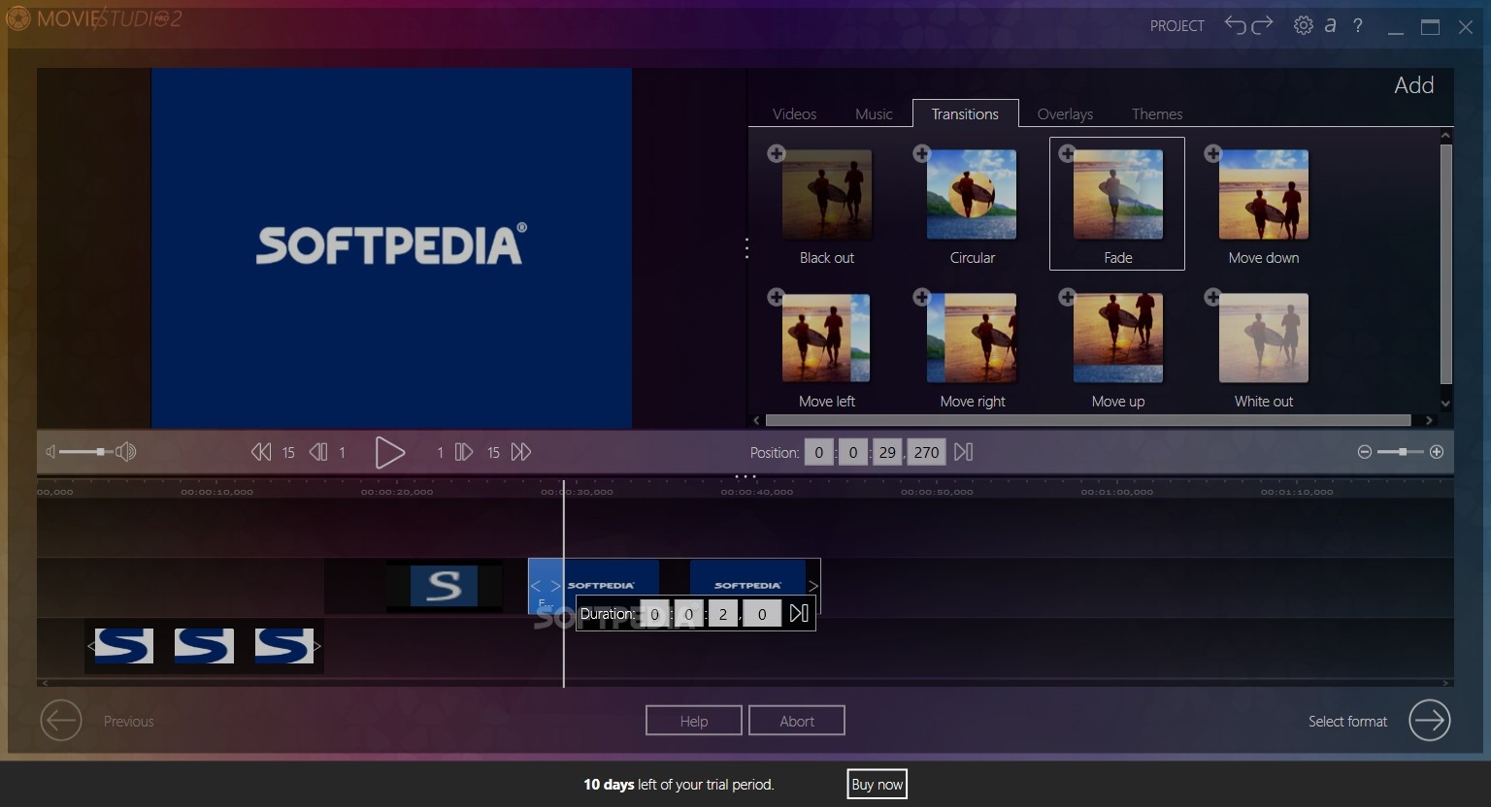Proceed with the Select format arrow
Image resolution: width=1491 pixels, height=807 pixels.
pos(1429,721)
